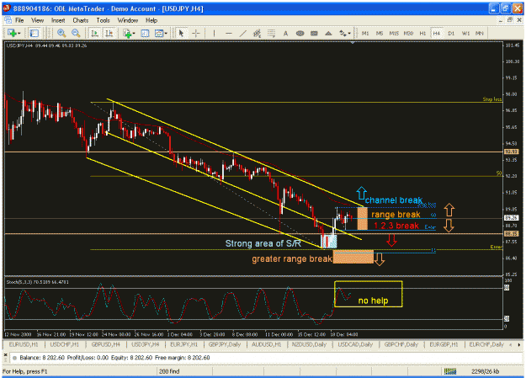Switch to AUDUSD,H1 chart tab
This screenshot has width=526, height=378.
tap(266, 344)
